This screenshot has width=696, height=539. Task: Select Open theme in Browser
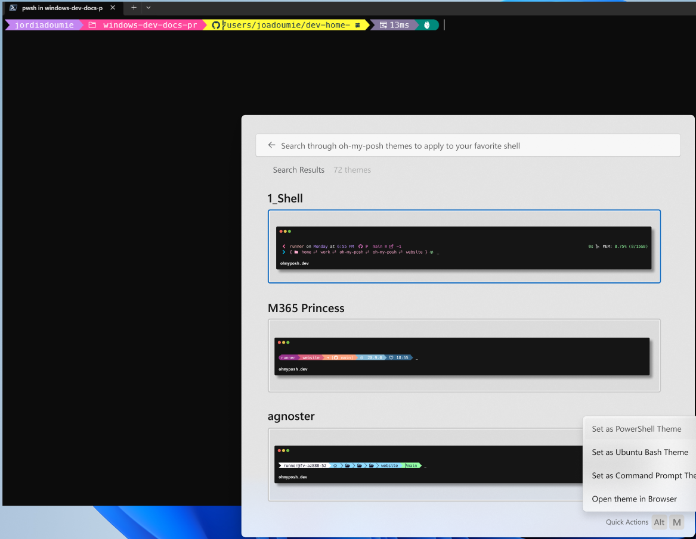[634, 499]
